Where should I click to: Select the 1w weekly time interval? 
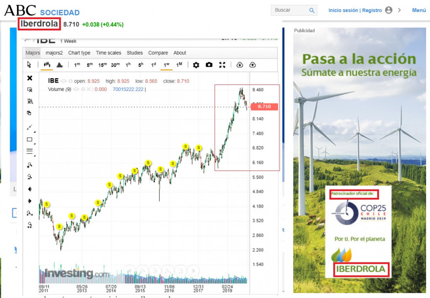[167, 65]
